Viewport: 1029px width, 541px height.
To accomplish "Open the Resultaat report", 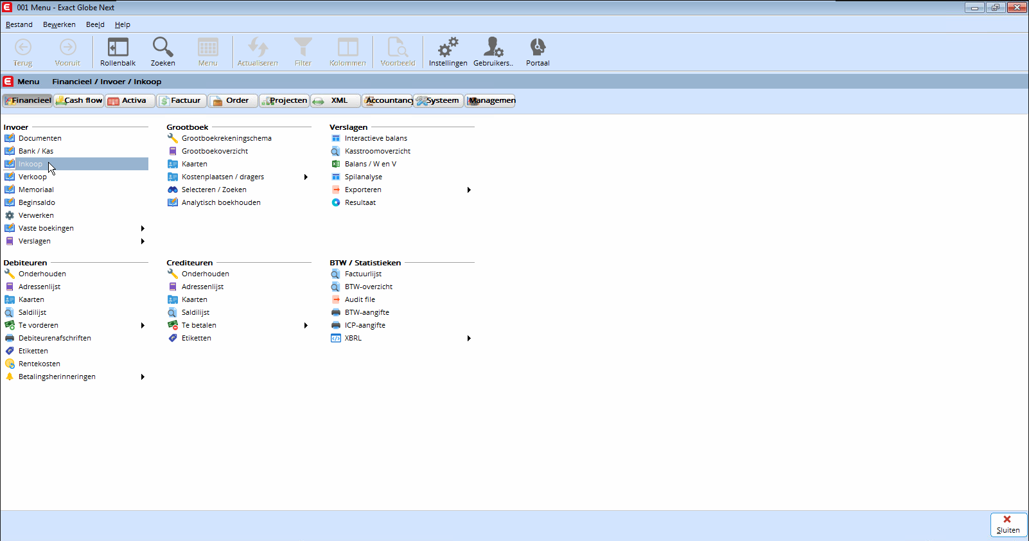I will [x=360, y=202].
